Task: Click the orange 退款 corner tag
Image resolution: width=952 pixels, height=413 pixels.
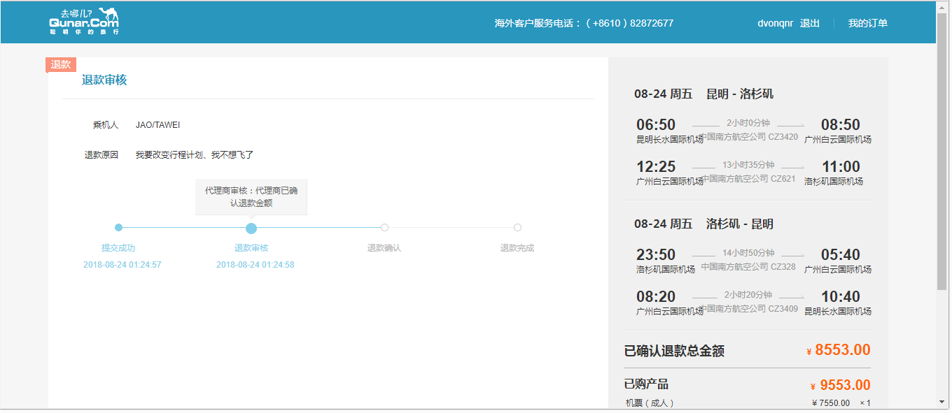Action: click(x=61, y=64)
